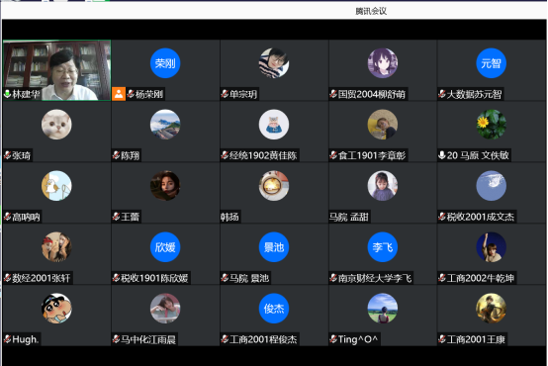Image resolution: width=548 pixels, height=366 pixels.
Task: Click the muted microphone icon next to Ting^O^
Action: pos(333,339)
